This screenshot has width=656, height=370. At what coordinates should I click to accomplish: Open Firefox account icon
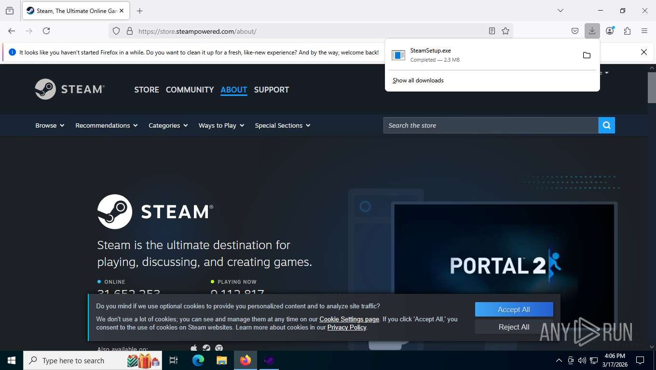click(610, 31)
